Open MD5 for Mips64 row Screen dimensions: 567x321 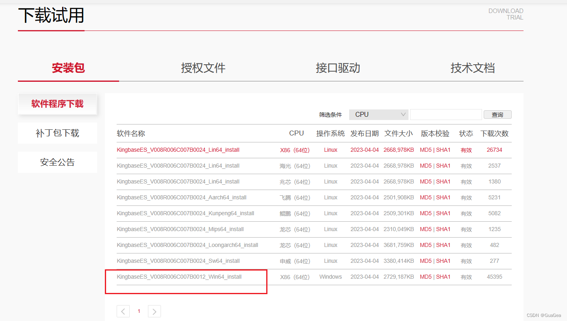click(426, 229)
